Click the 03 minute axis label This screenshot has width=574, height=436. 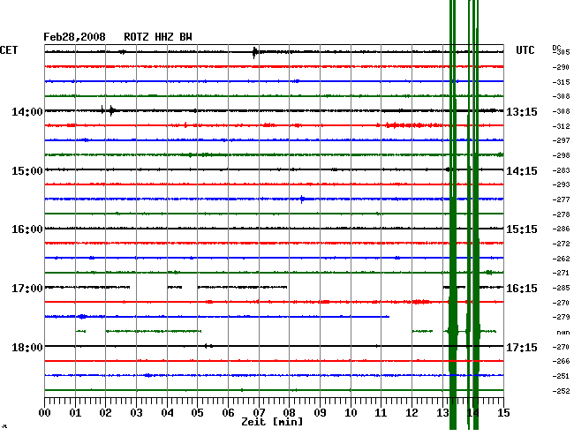(136, 413)
